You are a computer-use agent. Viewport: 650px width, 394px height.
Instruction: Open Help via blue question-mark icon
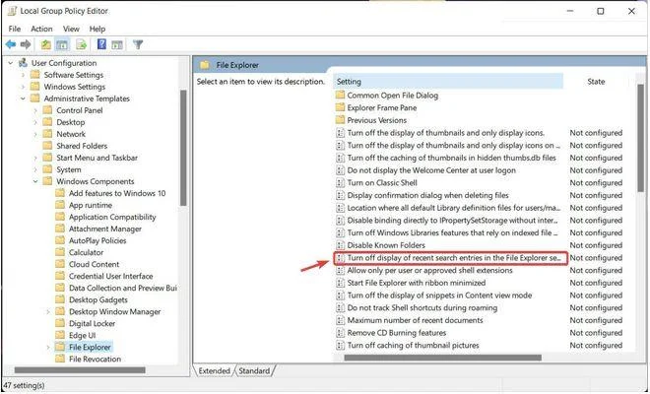pos(100,44)
